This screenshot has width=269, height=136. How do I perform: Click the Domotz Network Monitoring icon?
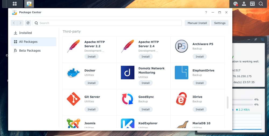tap(128, 73)
